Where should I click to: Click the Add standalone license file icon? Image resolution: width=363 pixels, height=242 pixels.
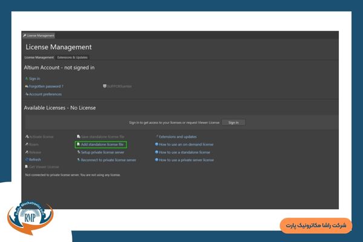pos(79,145)
